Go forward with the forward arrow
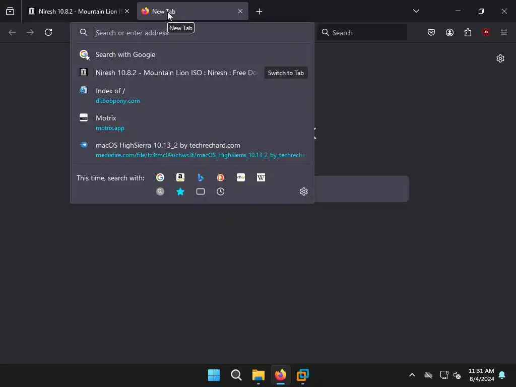The height and width of the screenshot is (387, 516). tap(30, 32)
